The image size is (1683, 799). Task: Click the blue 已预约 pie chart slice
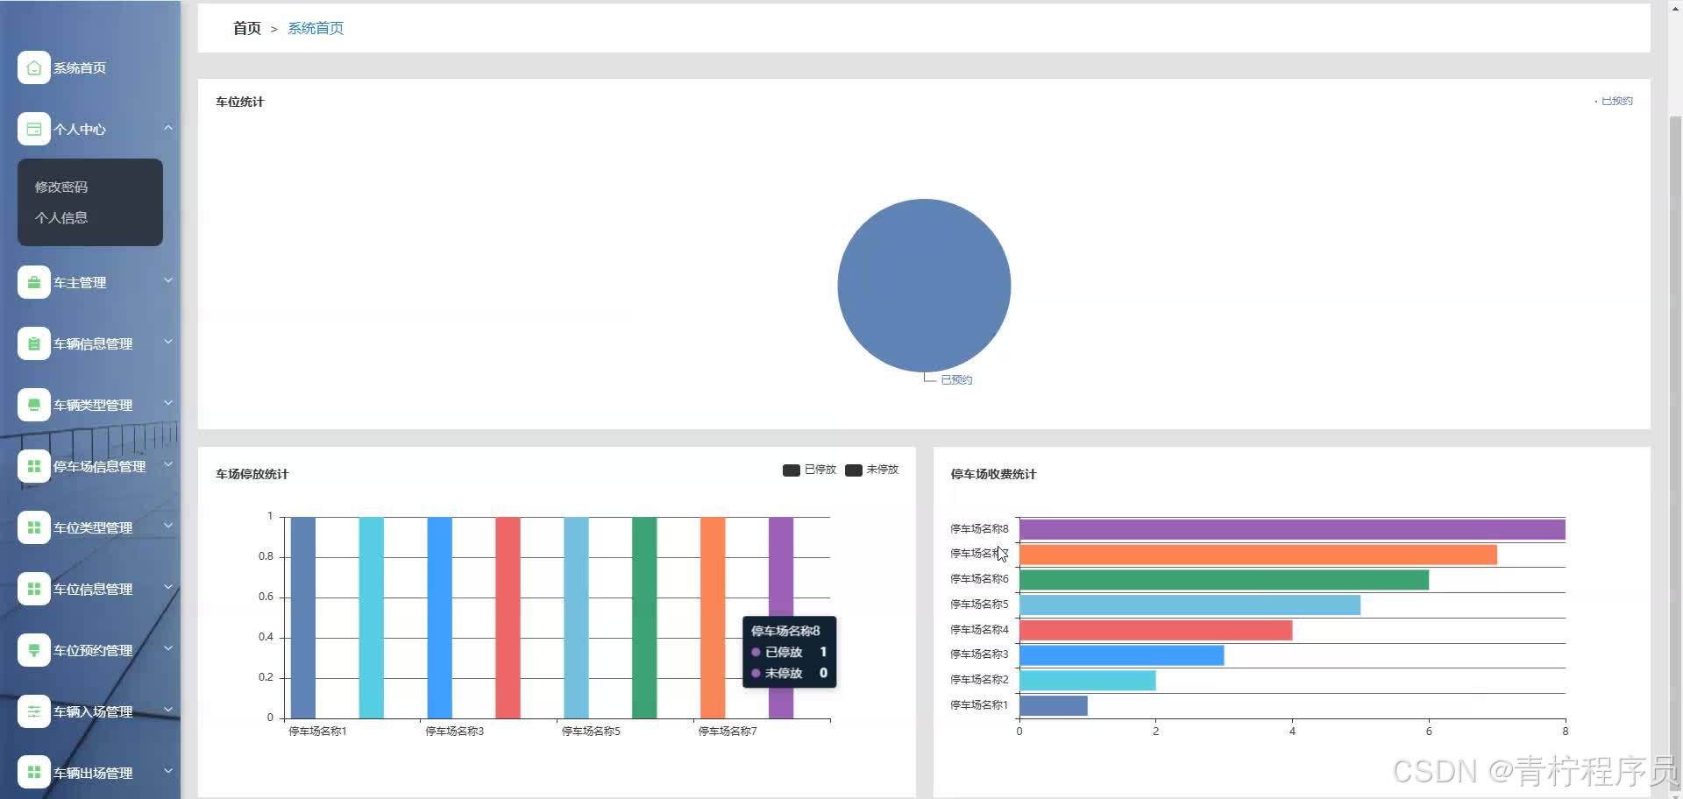coord(924,285)
